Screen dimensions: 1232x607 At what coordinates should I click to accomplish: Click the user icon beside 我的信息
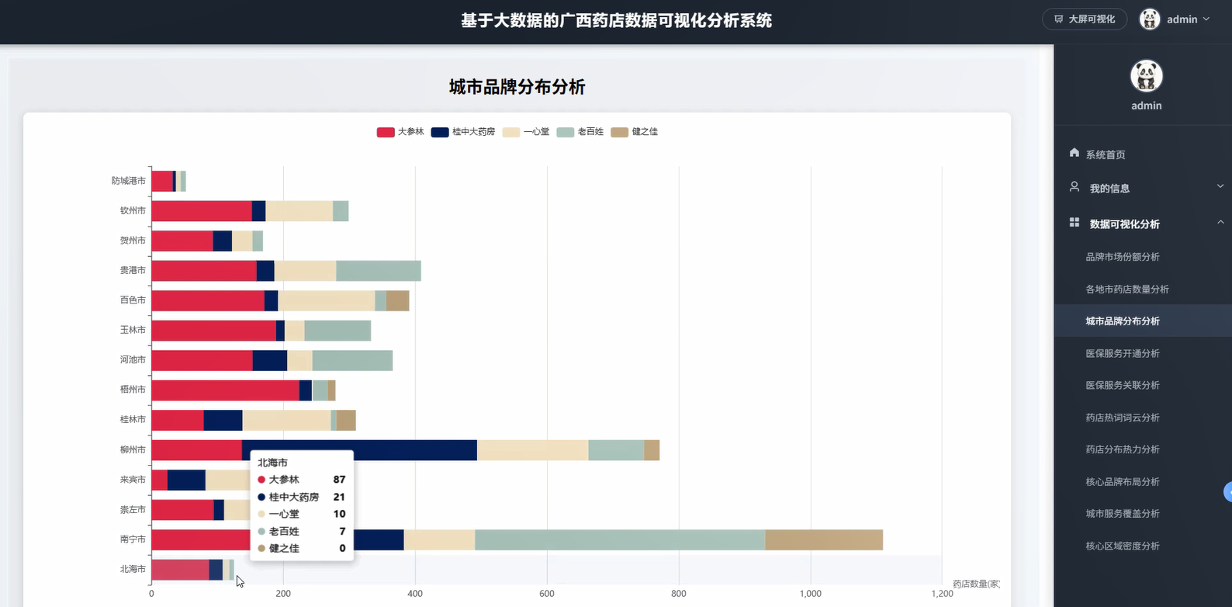pos(1075,187)
